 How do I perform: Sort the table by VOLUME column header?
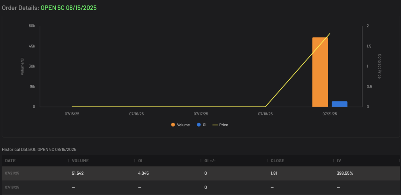coord(80,161)
